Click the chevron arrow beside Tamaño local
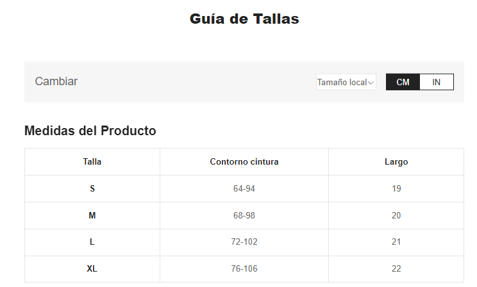 point(371,83)
